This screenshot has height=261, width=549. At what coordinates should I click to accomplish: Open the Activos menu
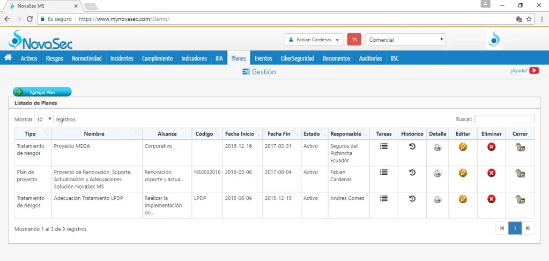pyautogui.click(x=29, y=58)
